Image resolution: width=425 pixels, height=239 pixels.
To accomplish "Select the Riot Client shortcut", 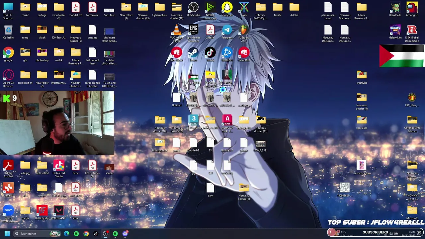I will pos(176,54).
